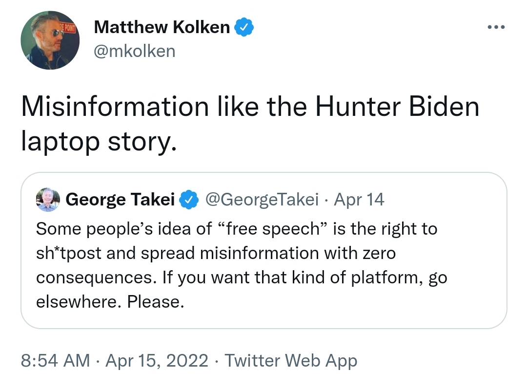Click George Takei's verified checkmark badge
Viewport: 527px width, 389px height.
pos(189,200)
